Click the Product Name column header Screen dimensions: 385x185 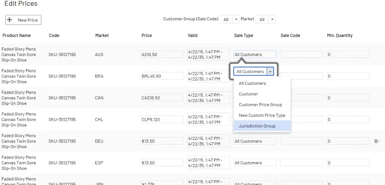pyautogui.click(x=17, y=35)
